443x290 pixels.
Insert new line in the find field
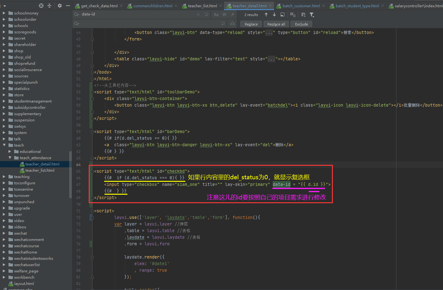point(206,14)
